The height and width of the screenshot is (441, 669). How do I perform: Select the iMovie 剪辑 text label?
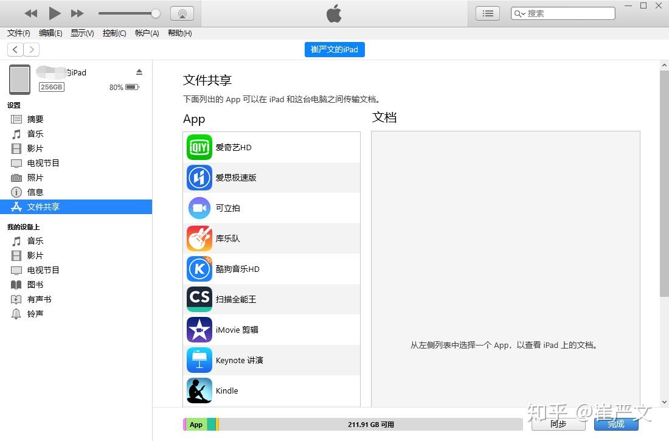click(x=237, y=330)
